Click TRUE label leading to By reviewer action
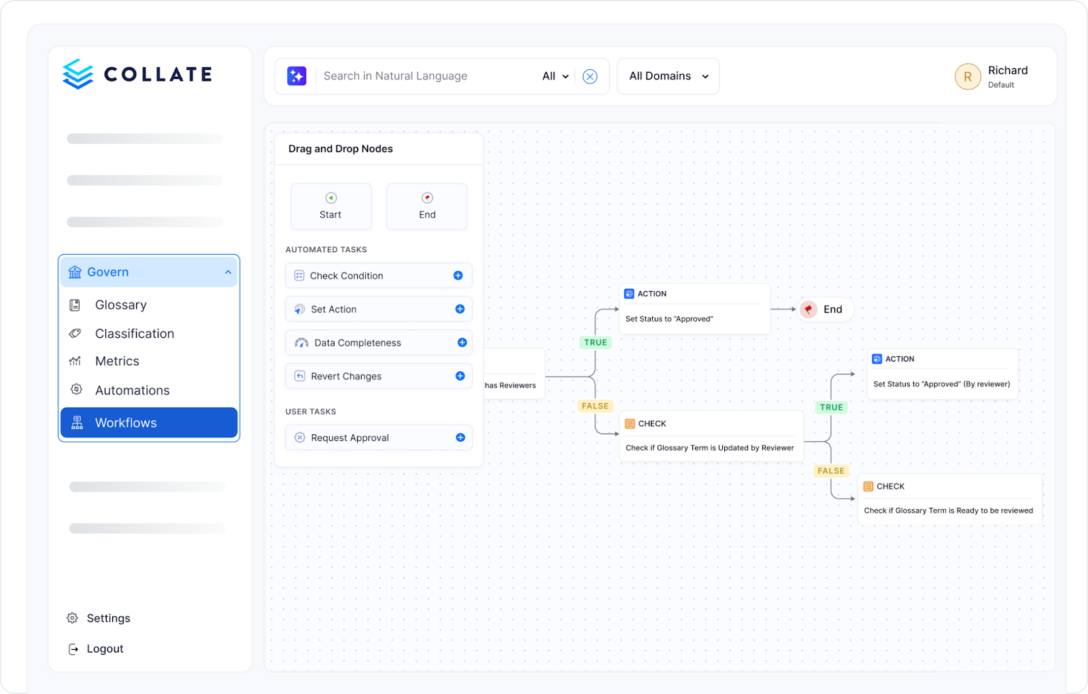This screenshot has width=1088, height=694. [x=831, y=407]
